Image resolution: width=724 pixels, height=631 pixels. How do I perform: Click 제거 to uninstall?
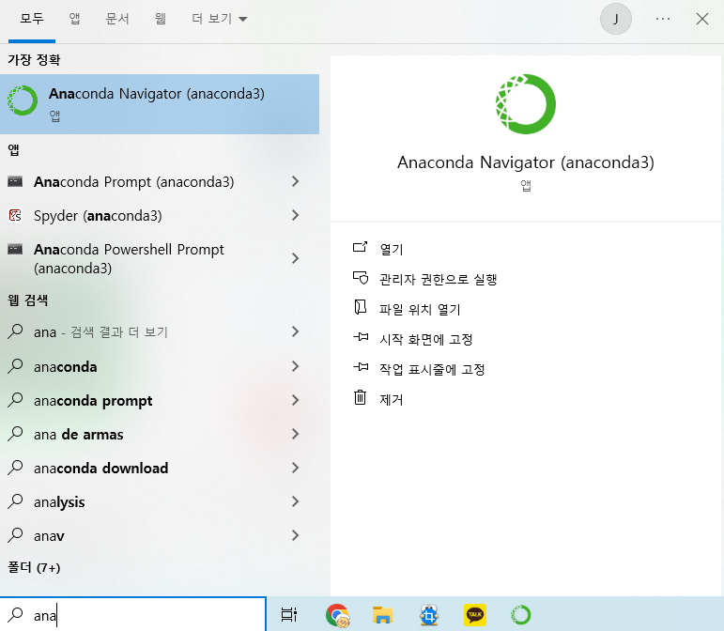(x=391, y=399)
